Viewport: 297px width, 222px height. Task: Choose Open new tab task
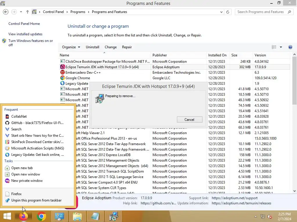pos(38,168)
